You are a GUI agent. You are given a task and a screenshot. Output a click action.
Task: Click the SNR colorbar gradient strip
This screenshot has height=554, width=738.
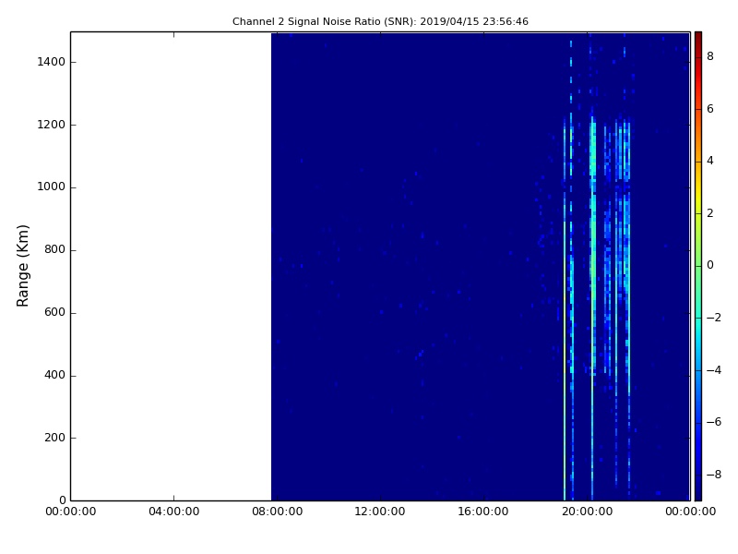point(698,266)
